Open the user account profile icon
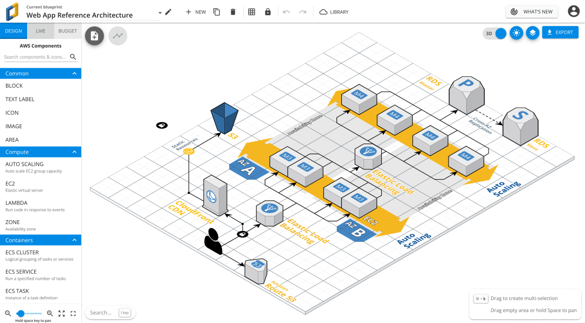 click(x=574, y=11)
